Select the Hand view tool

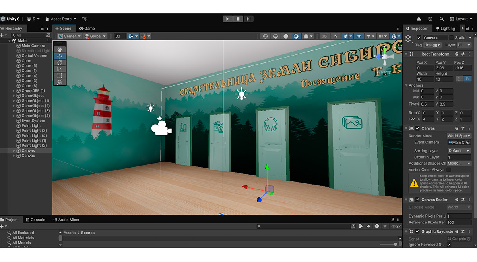pyautogui.click(x=60, y=50)
